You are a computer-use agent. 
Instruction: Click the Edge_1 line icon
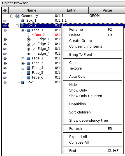34,39
